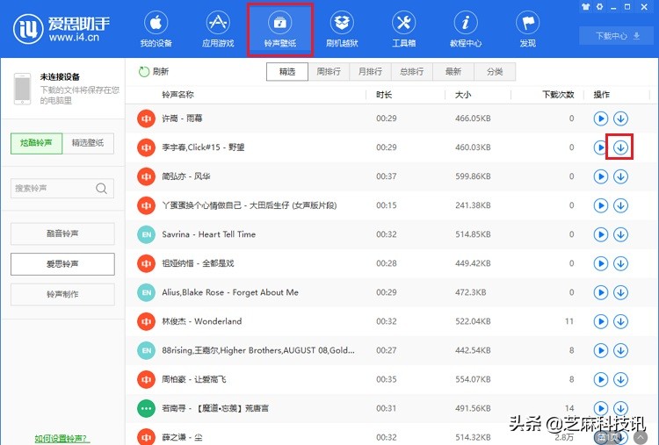
Task: Click the i4 爱思助手 logo
Action: tap(62, 29)
